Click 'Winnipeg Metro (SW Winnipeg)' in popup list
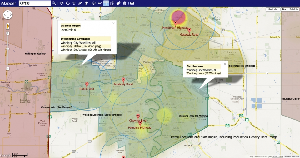The height and width of the screenshot is (158, 300). [x=81, y=46]
